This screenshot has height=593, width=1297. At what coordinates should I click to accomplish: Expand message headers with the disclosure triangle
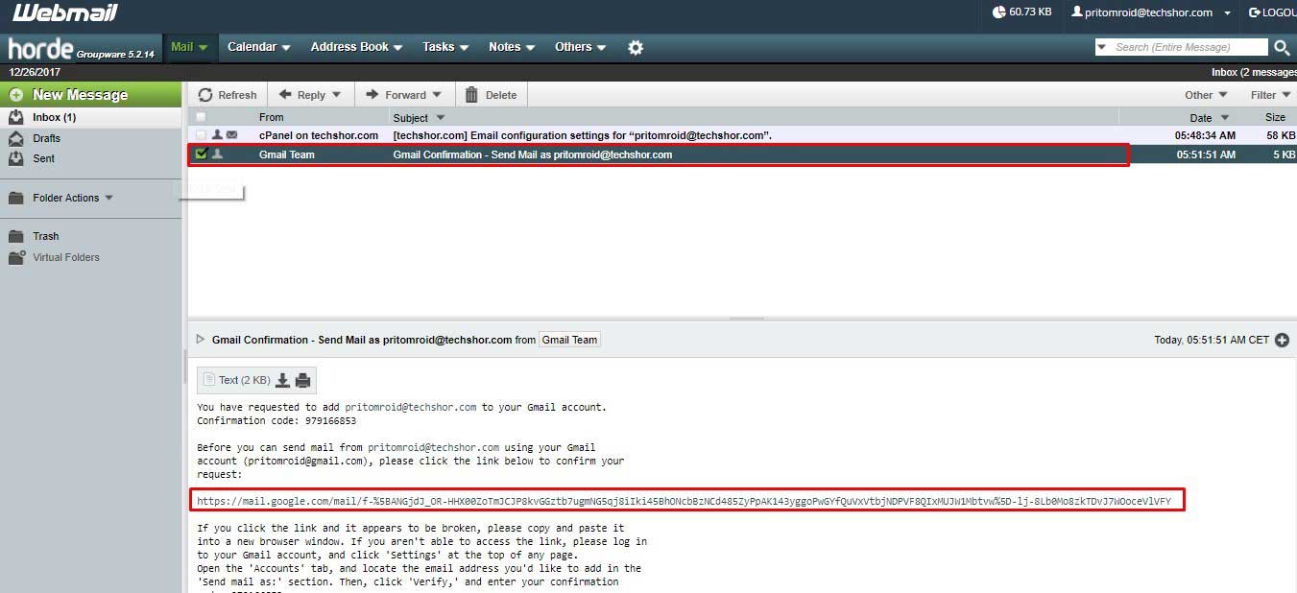(x=201, y=339)
